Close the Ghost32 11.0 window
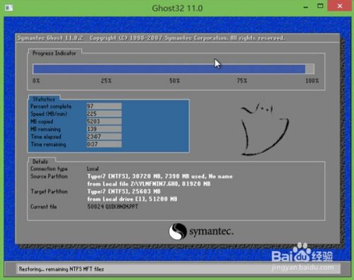Viewport: 354px width, 280px height. pyautogui.click(x=340, y=6)
